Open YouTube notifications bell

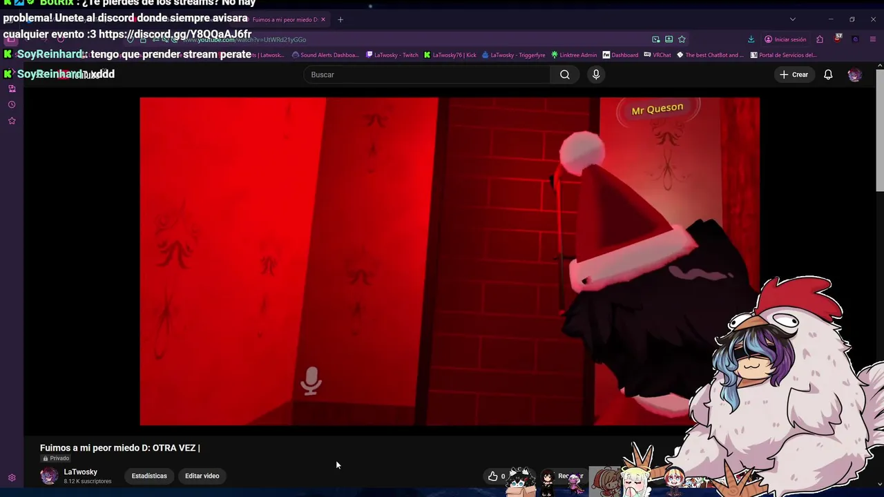click(828, 75)
